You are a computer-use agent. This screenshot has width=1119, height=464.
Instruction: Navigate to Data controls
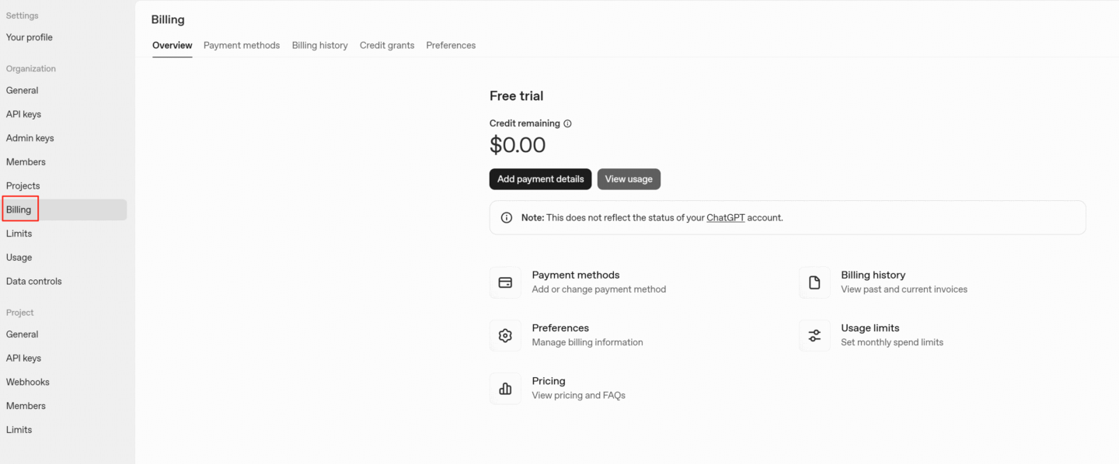pyautogui.click(x=33, y=281)
